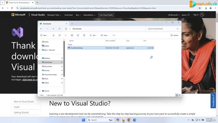The height and width of the screenshot is (123, 218).
Task: Click the Copy icon in Explorer toolbar
Action: coord(60,36)
